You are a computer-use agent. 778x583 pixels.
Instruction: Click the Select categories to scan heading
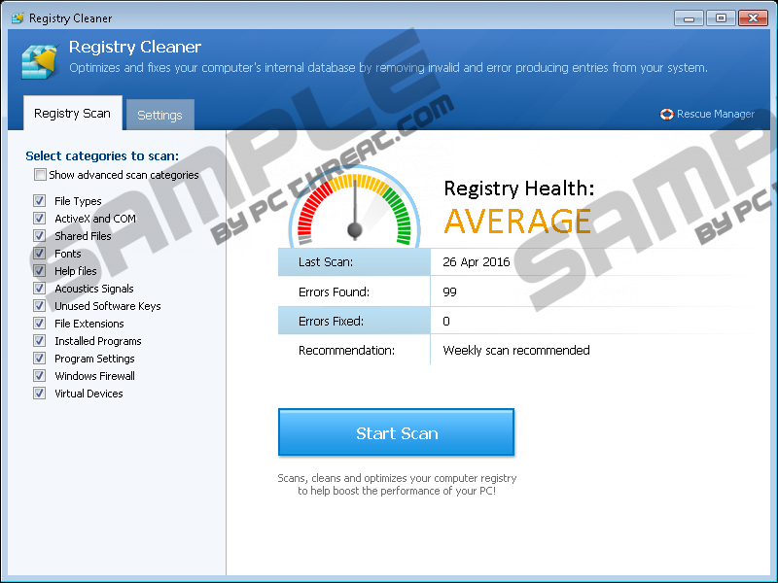coord(102,156)
